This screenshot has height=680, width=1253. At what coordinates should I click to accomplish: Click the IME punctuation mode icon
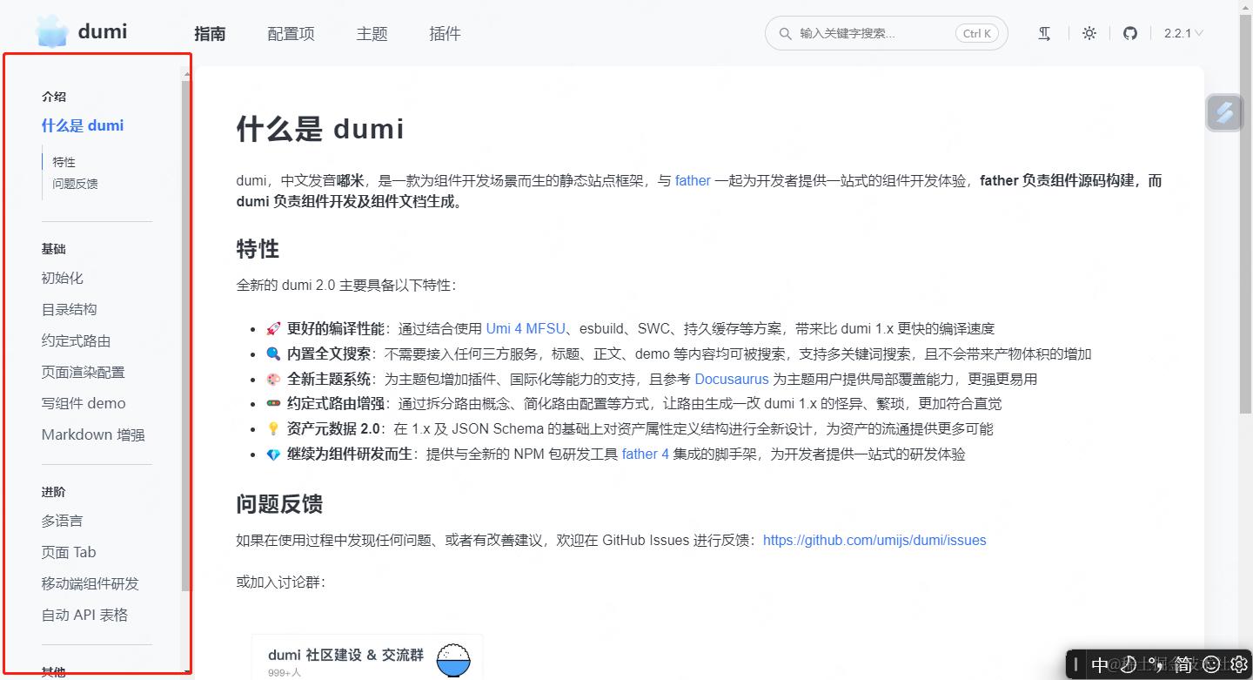[x=1153, y=663]
